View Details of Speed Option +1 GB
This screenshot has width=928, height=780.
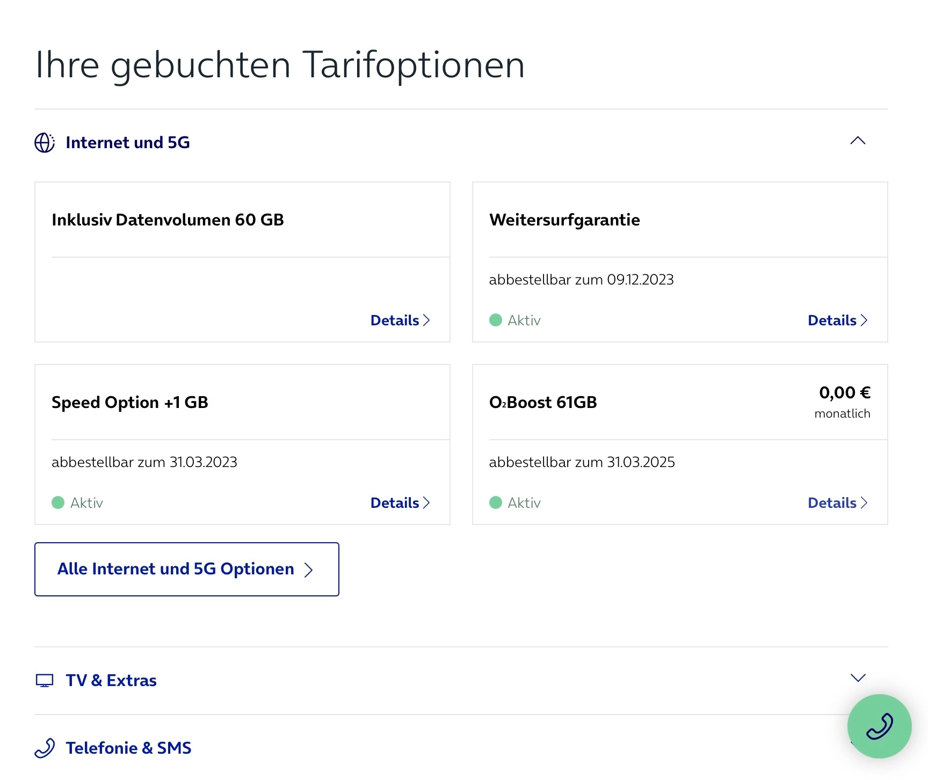click(x=400, y=503)
